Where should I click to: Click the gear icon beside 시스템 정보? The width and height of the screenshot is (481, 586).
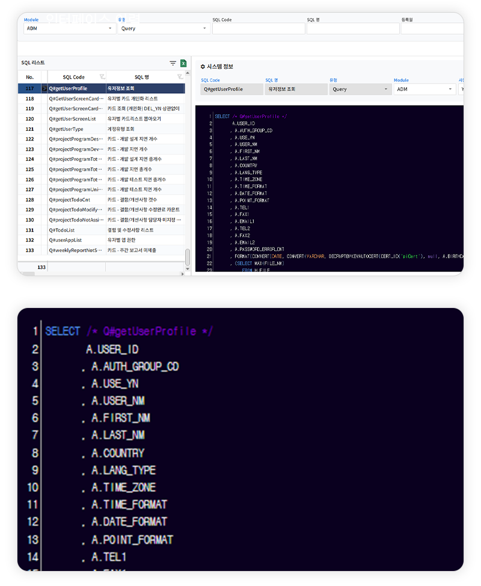click(203, 67)
